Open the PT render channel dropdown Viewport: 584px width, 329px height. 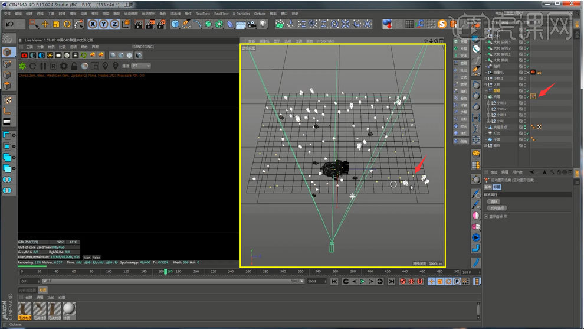coord(140,66)
